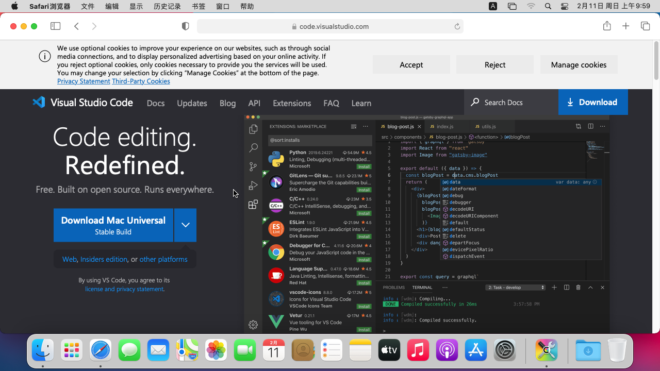Open Calendar from the Dock

274,351
